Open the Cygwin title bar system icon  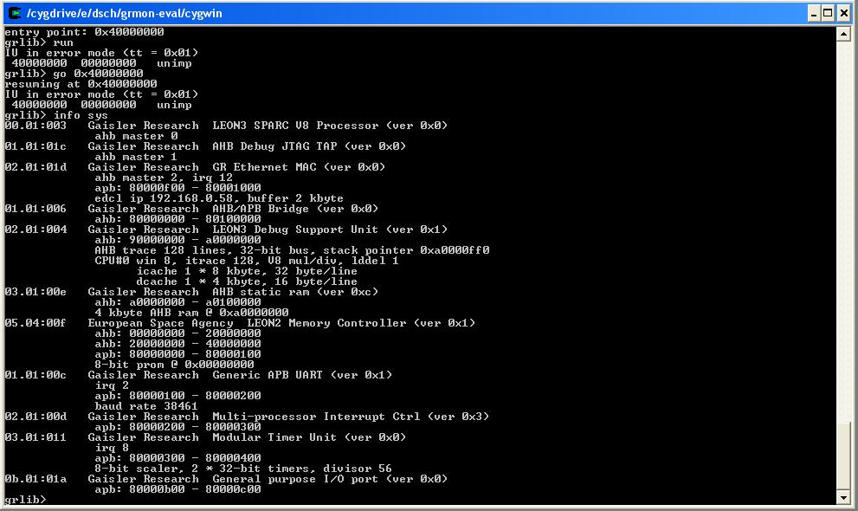(16, 13)
